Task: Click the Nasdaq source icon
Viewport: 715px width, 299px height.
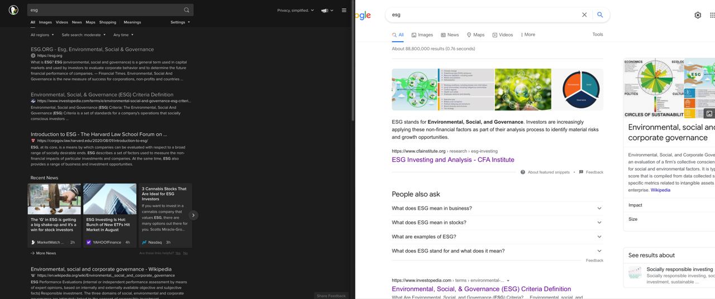Action: click(144, 242)
